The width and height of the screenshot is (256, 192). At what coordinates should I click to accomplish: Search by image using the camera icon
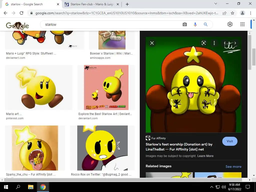pos(185,24)
